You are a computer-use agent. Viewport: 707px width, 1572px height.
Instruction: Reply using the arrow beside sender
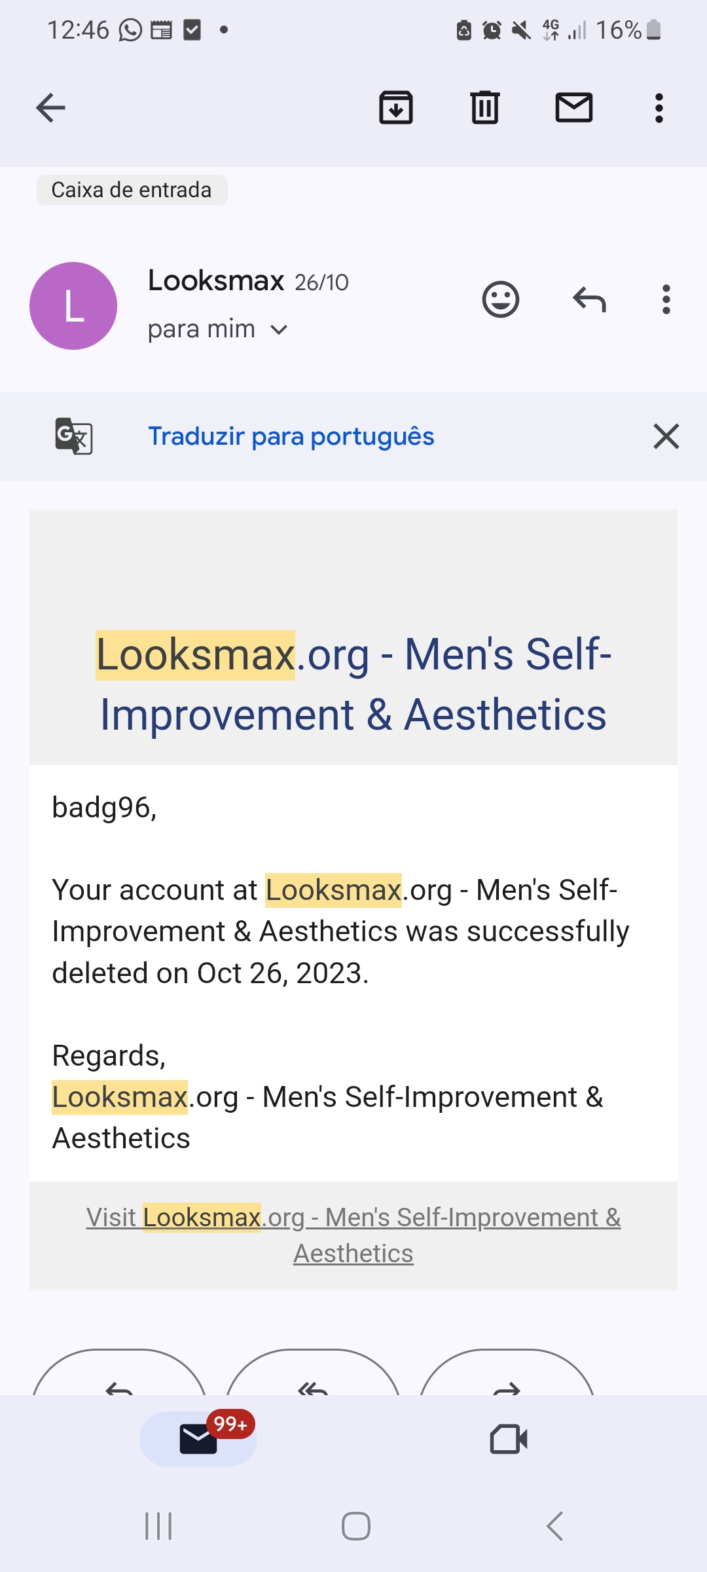pyautogui.click(x=589, y=300)
